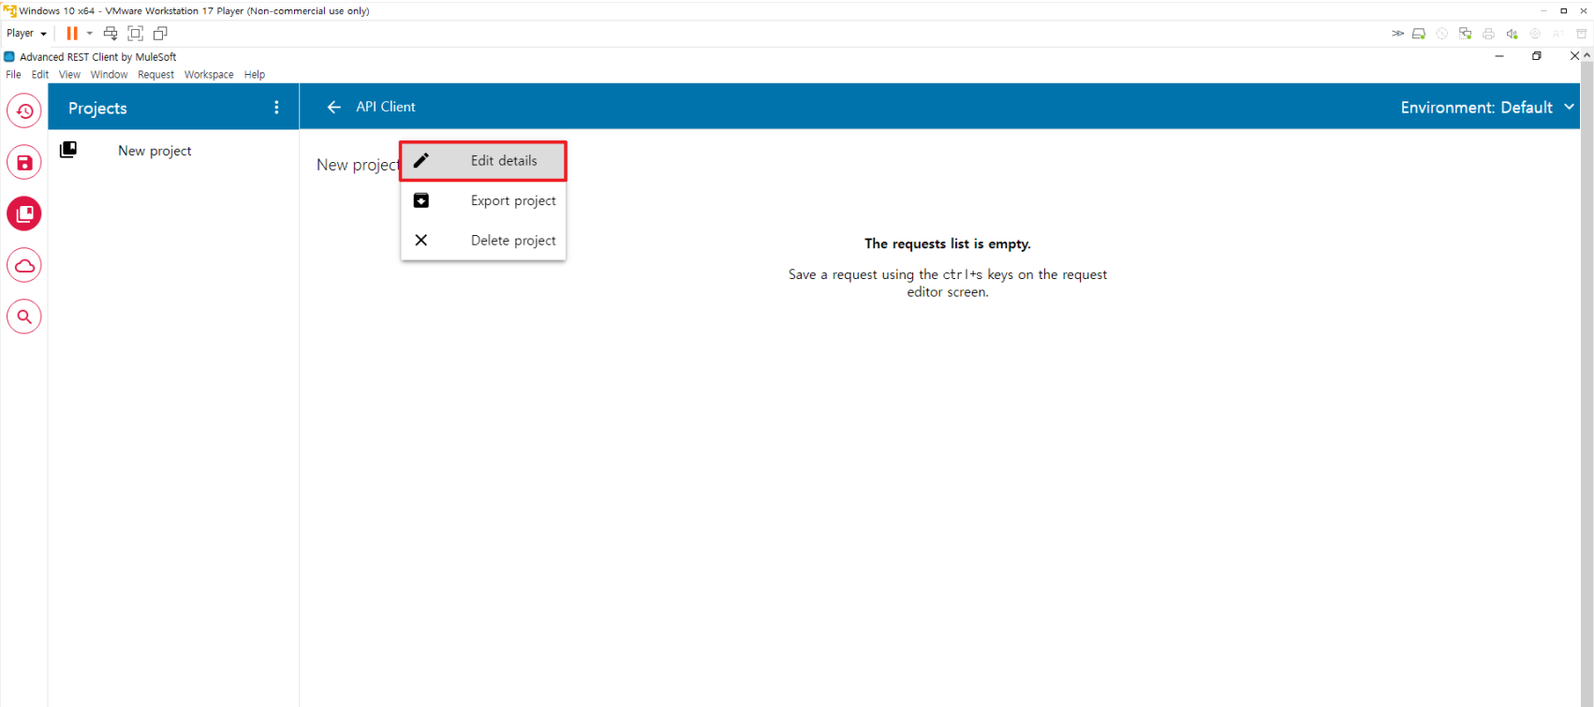
Task: Click the VMware hard disk device icon
Action: [1419, 34]
